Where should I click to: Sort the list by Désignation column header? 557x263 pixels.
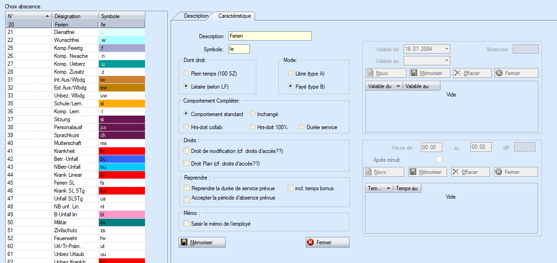pyautogui.click(x=75, y=16)
